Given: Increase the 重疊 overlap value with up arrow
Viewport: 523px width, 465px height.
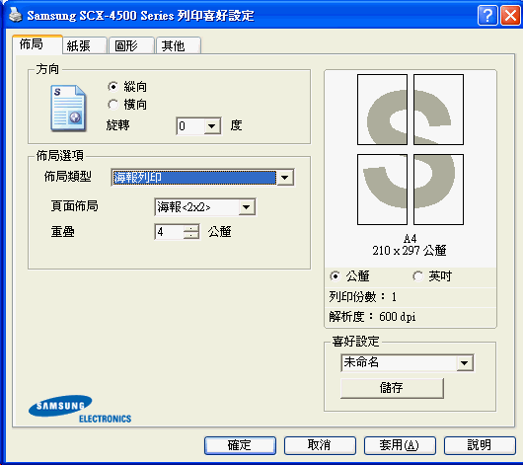Looking at the screenshot, I should pos(191,228).
